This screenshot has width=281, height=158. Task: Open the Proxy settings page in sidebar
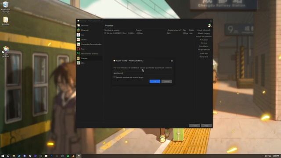(x=90, y=49)
